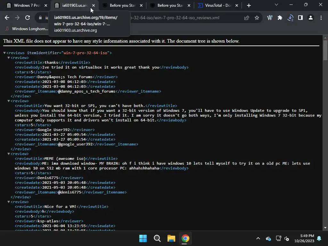Close the VirusTotal tab
Image resolution: width=328 pixels, height=246 pixels.
pos(237,5)
